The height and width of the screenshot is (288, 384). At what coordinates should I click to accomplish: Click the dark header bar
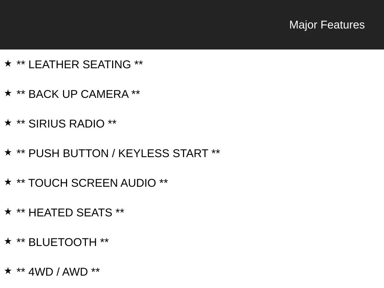192,24
